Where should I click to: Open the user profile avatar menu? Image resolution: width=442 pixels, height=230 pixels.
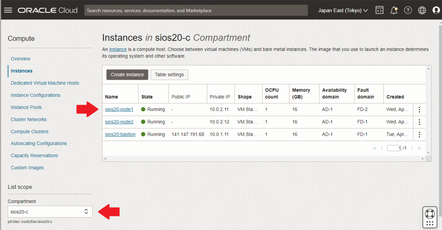pyautogui.click(x=436, y=11)
